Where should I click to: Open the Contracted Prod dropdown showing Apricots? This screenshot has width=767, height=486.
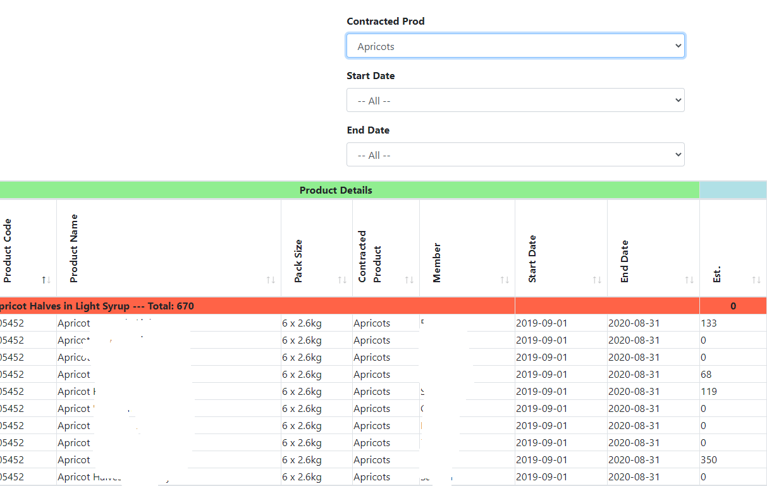coord(515,45)
